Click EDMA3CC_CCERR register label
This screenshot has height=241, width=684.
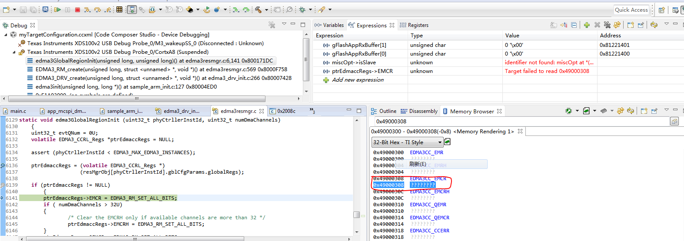pyautogui.click(x=429, y=231)
